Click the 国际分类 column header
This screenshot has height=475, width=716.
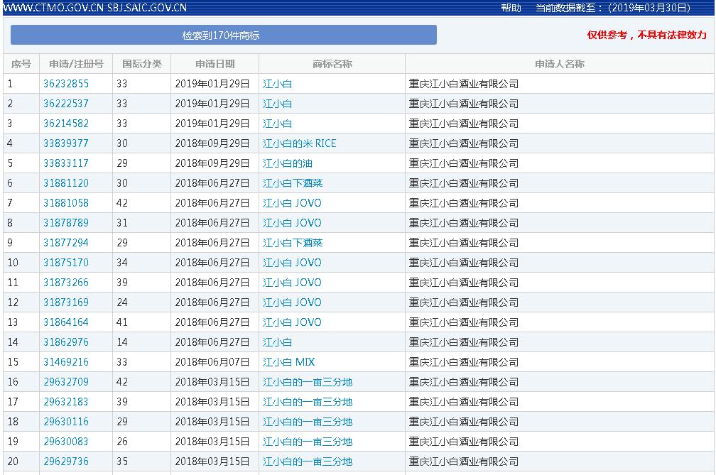click(142, 64)
